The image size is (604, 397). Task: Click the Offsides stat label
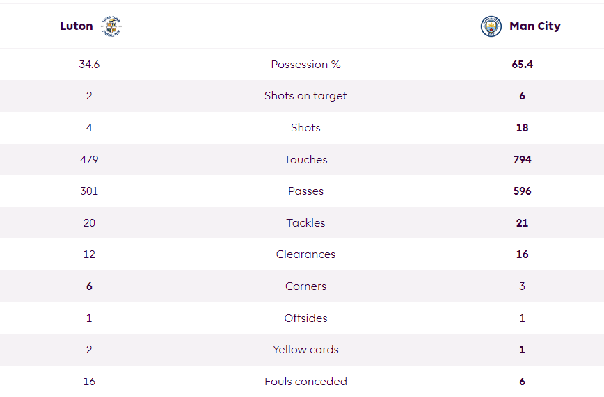point(306,318)
